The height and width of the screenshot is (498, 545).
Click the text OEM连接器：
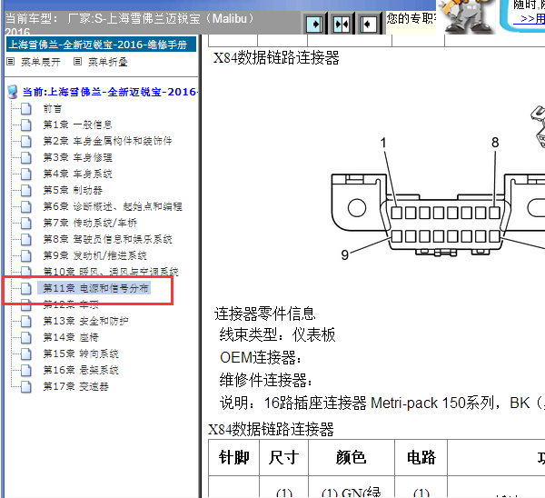point(261,357)
